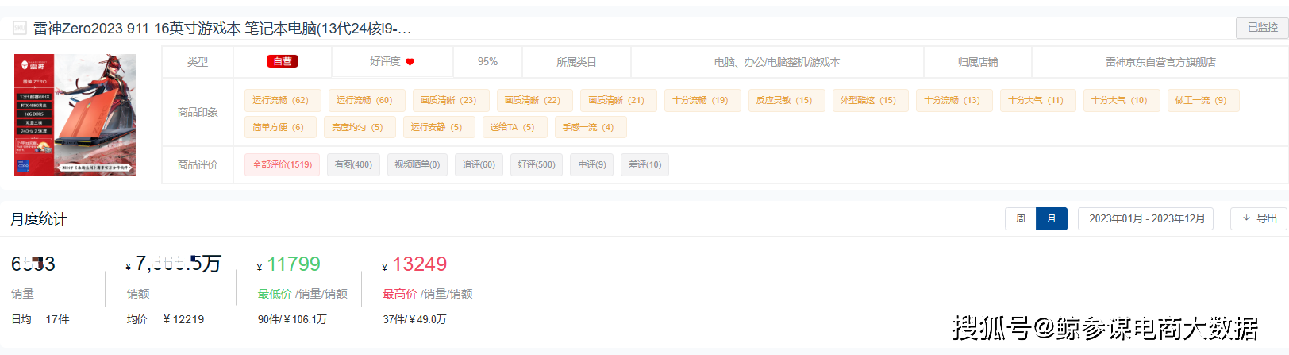The height and width of the screenshot is (355, 1289).
Task: Click the 月度统计 section heading
Action: (x=39, y=219)
